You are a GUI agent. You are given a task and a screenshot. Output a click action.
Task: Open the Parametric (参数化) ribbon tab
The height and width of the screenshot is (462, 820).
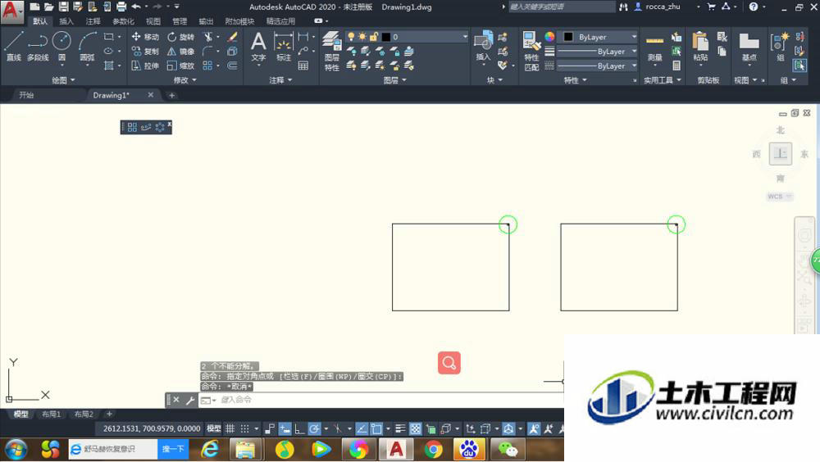[124, 21]
